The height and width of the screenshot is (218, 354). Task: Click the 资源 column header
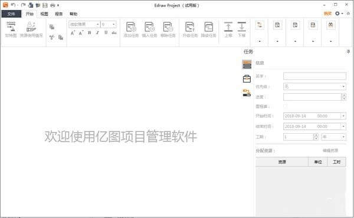tap(282, 162)
